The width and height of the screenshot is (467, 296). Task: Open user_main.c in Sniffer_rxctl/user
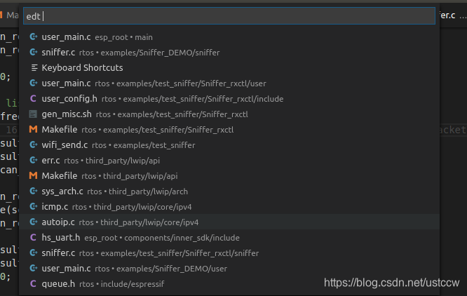229,83
